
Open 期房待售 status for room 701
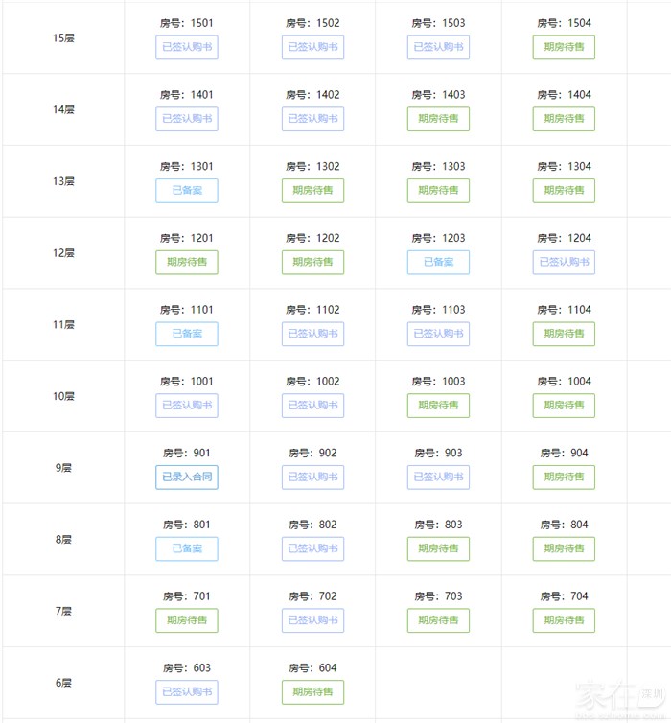pyautogui.click(x=187, y=620)
